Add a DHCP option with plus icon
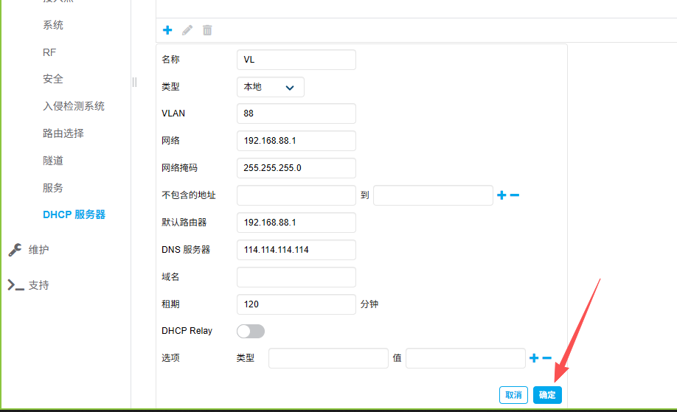Image resolution: width=677 pixels, height=412 pixels. tap(534, 358)
